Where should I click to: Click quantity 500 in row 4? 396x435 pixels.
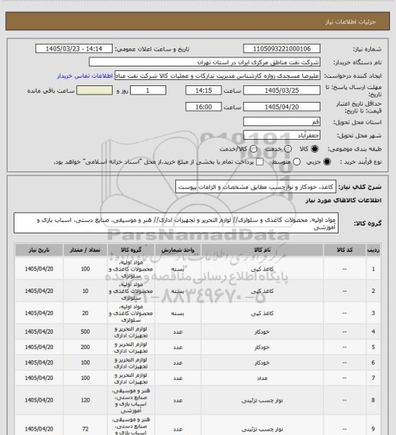[85, 332]
